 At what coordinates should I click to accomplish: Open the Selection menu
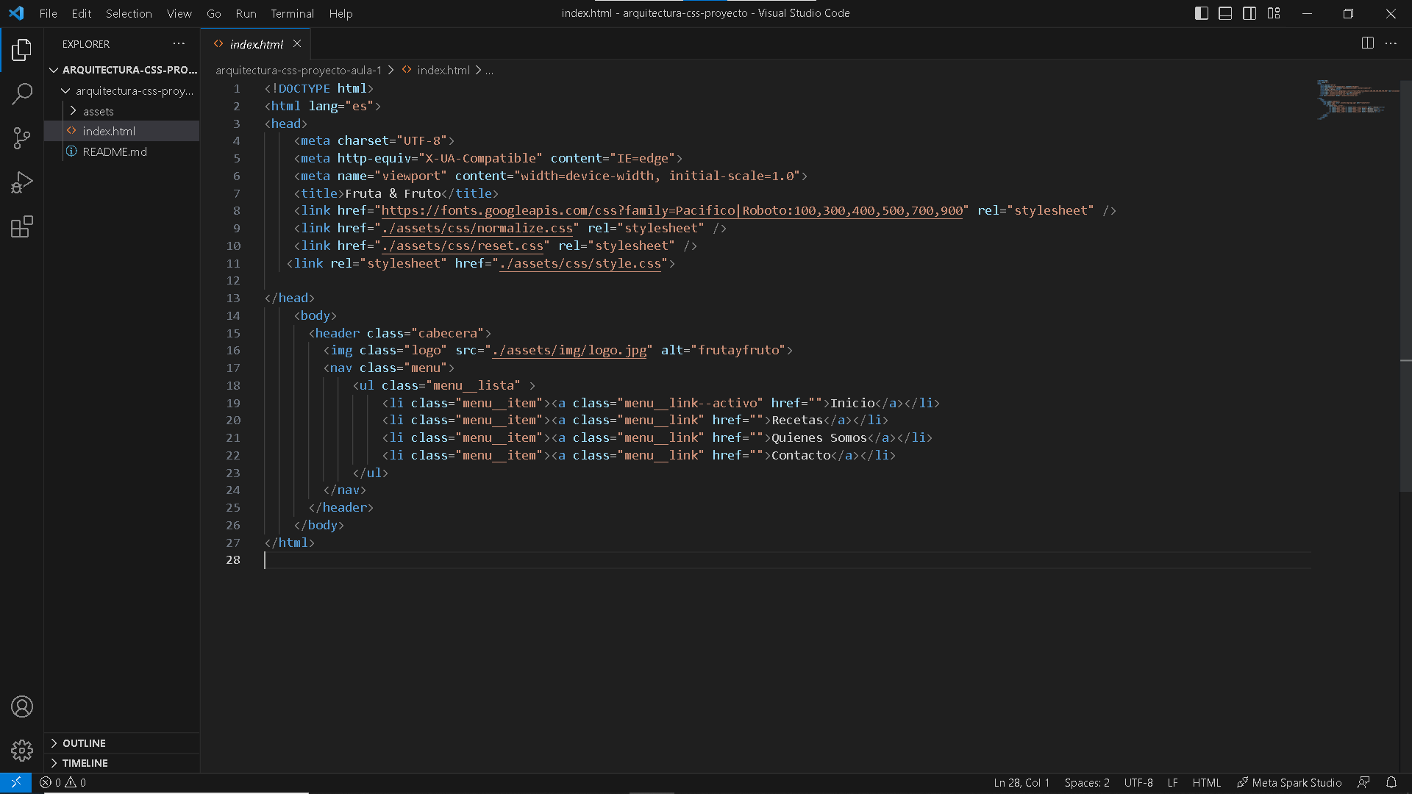[129, 13]
